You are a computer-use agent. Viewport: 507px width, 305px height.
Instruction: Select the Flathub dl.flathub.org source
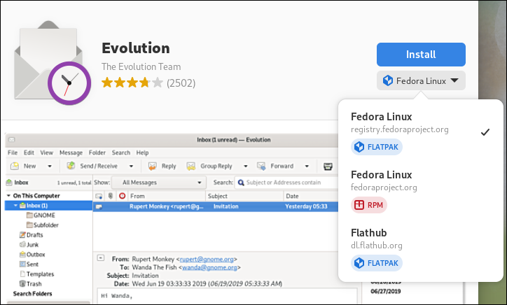[420, 248]
